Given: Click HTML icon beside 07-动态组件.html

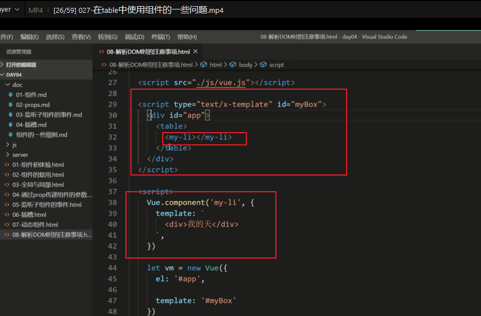Looking at the screenshot, I should point(7,225).
